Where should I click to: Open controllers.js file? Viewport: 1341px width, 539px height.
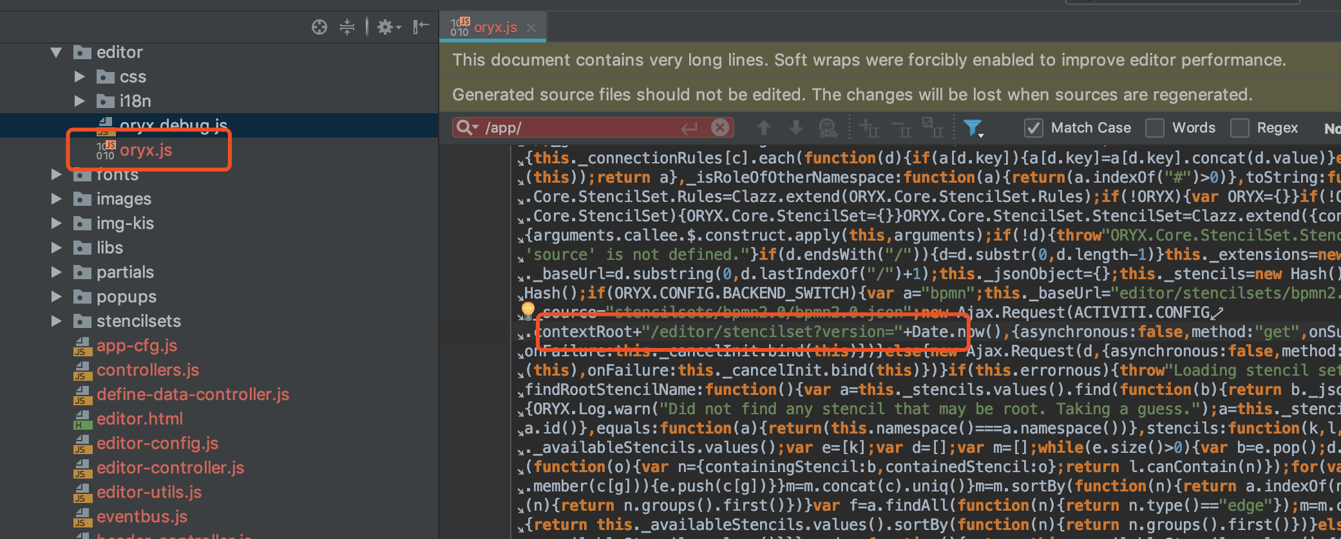147,370
